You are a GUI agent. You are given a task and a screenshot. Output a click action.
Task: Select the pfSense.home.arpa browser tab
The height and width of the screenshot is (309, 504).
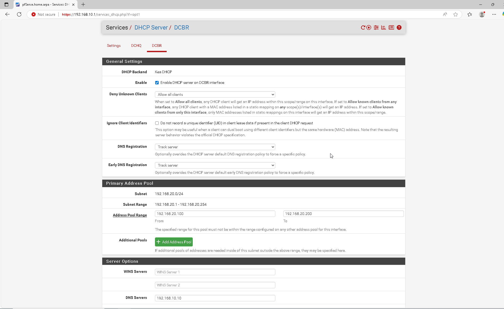point(46,5)
